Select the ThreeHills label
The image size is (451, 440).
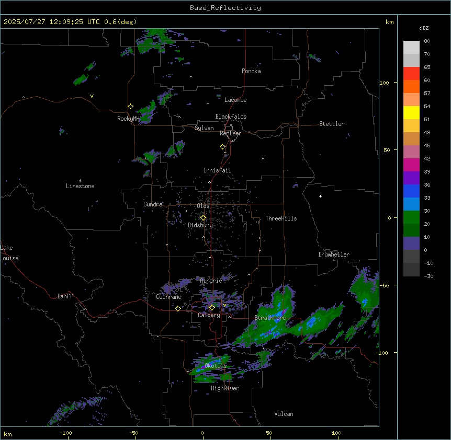pos(281,218)
